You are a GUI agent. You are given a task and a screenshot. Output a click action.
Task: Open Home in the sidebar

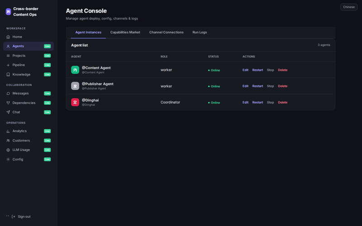pos(29,37)
